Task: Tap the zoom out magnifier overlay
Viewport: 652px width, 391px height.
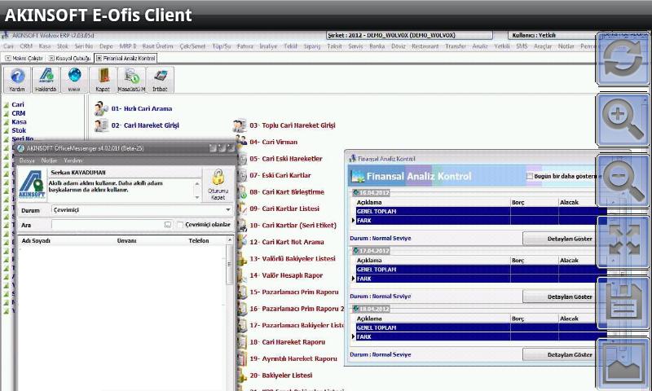Action: pos(623,181)
